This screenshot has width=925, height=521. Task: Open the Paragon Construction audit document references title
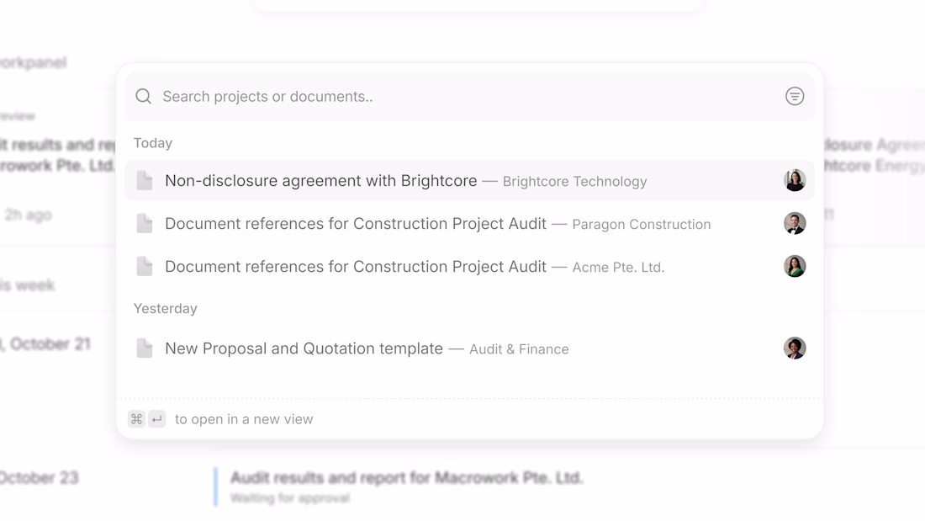pyautogui.click(x=355, y=224)
